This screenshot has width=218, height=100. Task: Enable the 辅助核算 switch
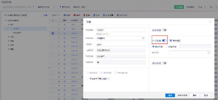pyautogui.click(x=164, y=63)
